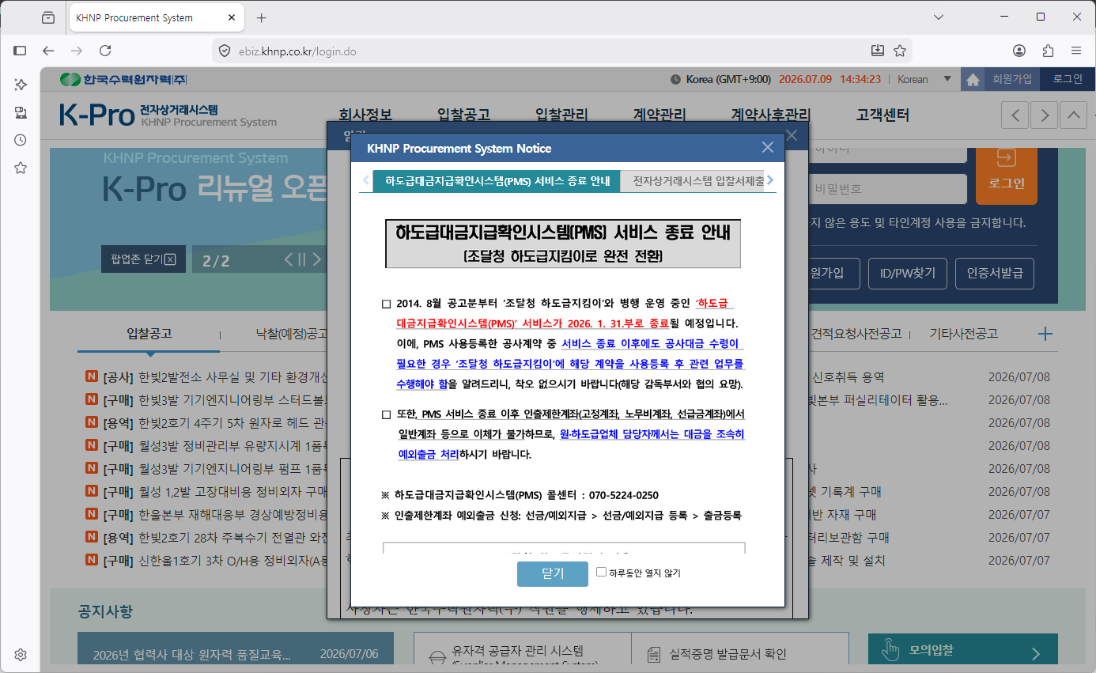Image resolution: width=1096 pixels, height=673 pixels.
Task: Open bookmarks star in sidebar
Action: tap(21, 168)
